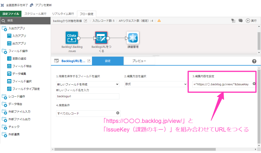The height and width of the screenshot is (153, 261).
Task: Click the 出力アプリ label
Action: (x=19, y=43)
